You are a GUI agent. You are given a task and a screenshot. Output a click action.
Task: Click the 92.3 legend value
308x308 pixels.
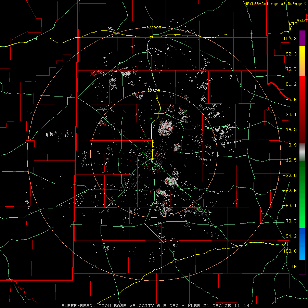coord(291,54)
